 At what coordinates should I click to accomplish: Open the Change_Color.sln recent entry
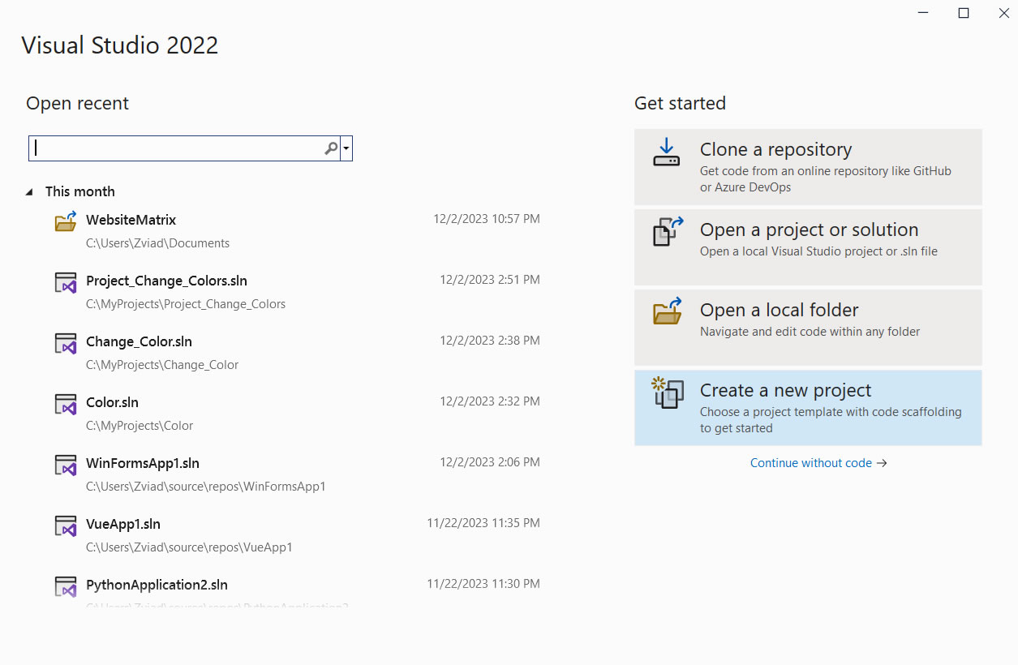tap(139, 341)
